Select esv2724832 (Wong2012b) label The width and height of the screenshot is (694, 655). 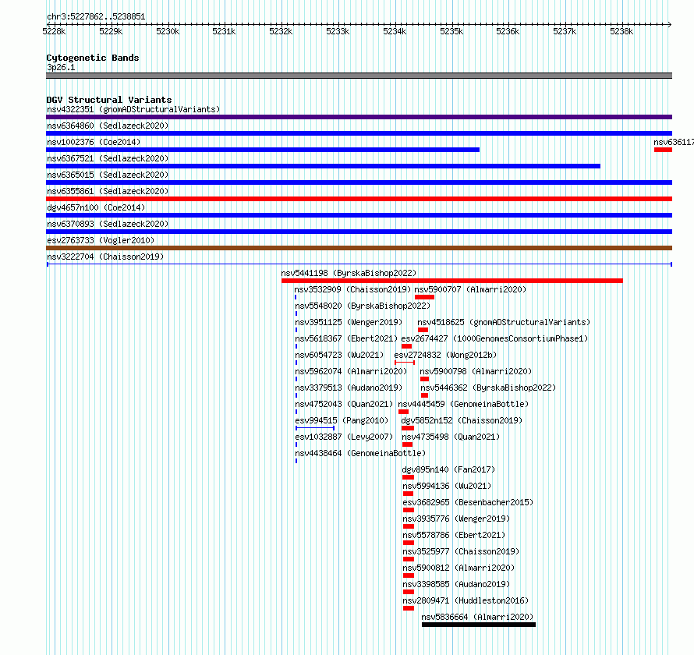click(445, 355)
